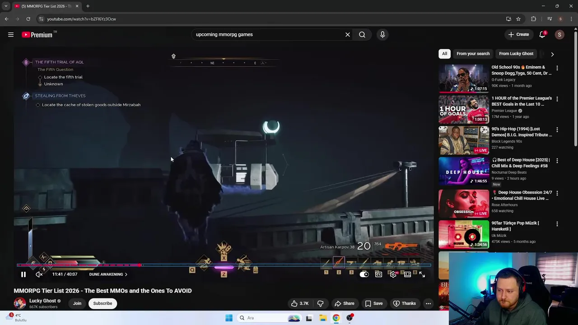Open Dune Awakening chapter list

[108, 274]
